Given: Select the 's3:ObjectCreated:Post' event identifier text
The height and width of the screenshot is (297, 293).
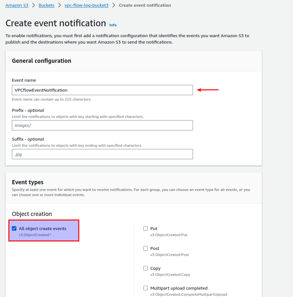Looking at the screenshot, I should click(170, 255).
